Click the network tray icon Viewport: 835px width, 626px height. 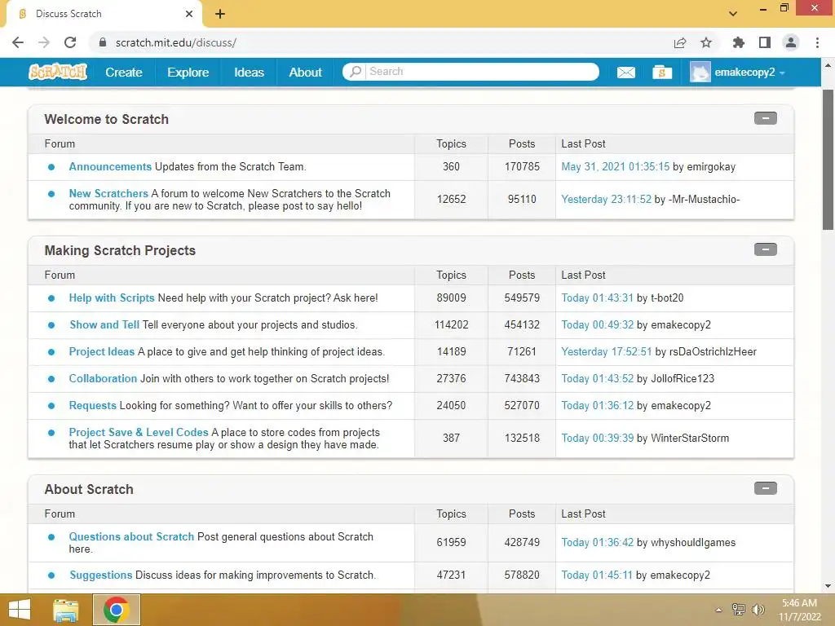[739, 610]
